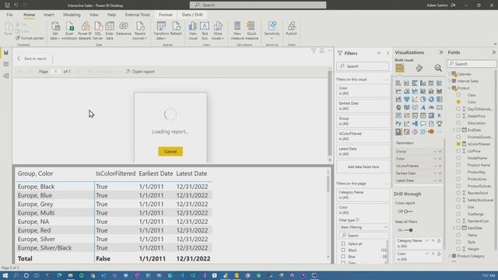Image resolution: width=498 pixels, height=280 pixels.
Task: Switch to Model view in the left sidebar
Action: tap(6, 76)
